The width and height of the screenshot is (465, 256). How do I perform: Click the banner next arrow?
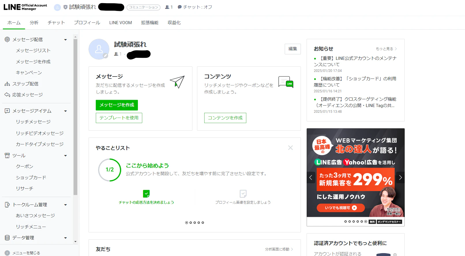tap(400, 177)
